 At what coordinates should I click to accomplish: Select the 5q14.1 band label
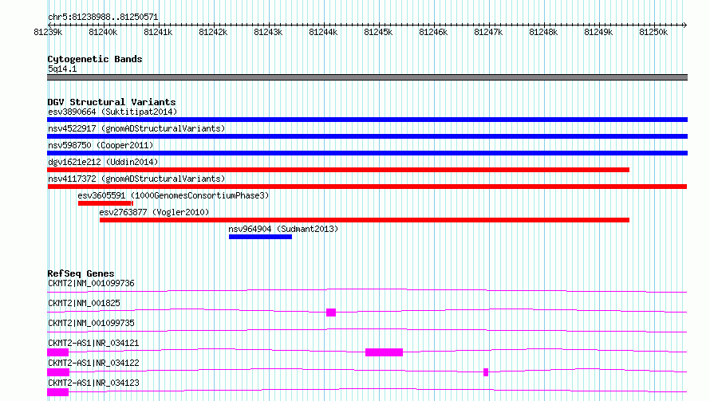coord(62,69)
